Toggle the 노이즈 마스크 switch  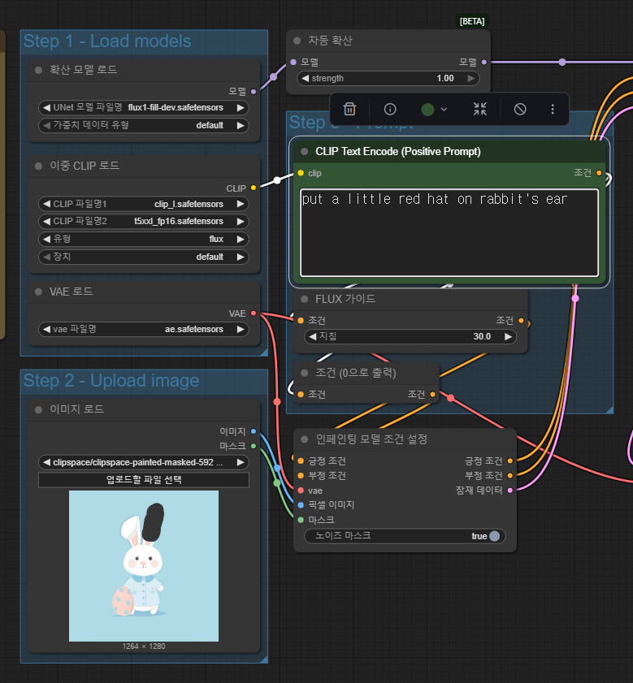[493, 536]
